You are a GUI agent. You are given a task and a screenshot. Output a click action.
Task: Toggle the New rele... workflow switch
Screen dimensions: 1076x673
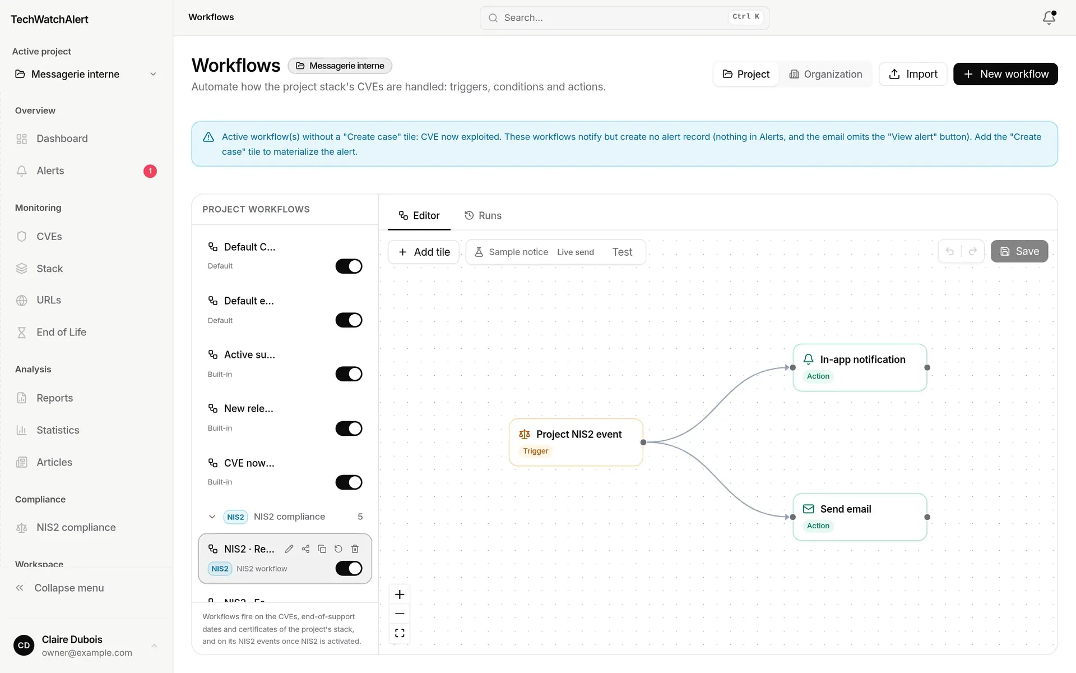[x=349, y=428]
